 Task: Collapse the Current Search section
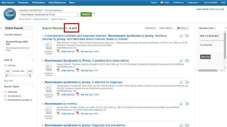(x=32, y=35)
